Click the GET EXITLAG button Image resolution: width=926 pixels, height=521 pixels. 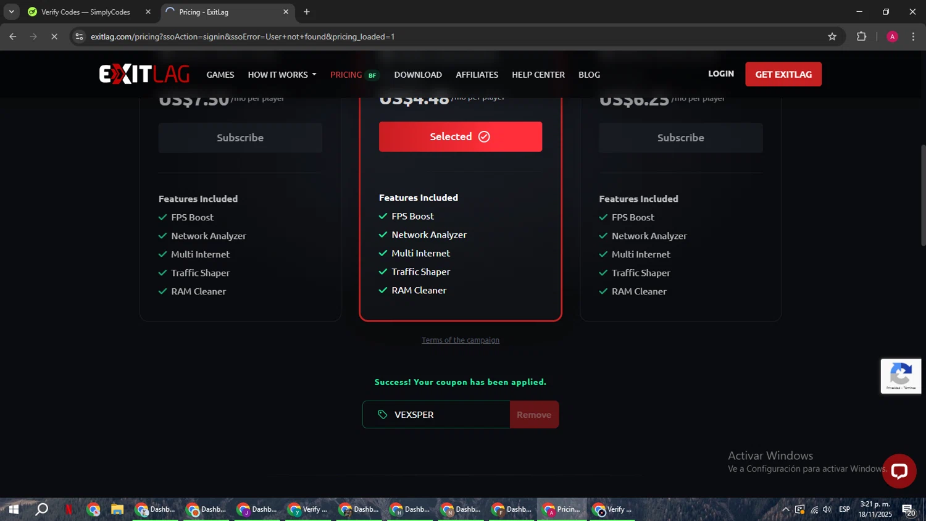coord(783,74)
